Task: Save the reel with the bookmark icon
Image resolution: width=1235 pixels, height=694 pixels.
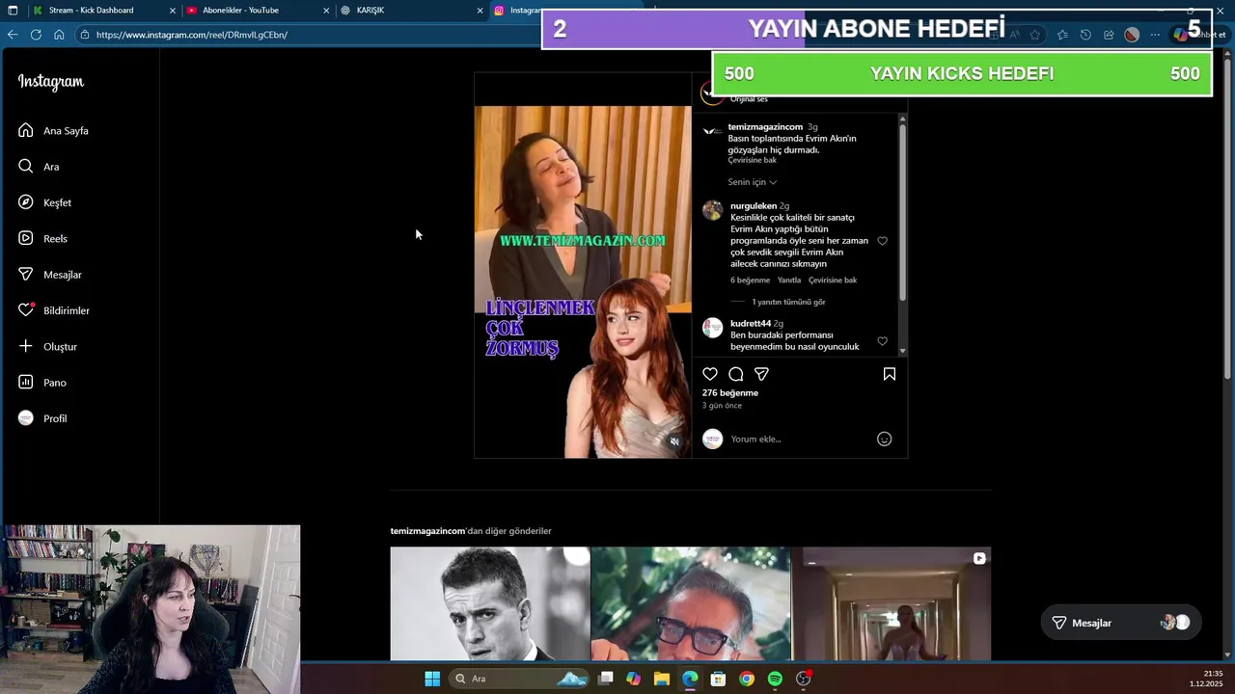Action: (890, 374)
